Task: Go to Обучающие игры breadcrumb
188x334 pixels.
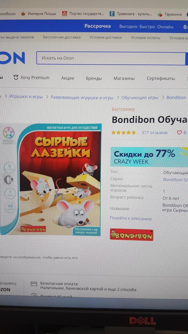Action: pyautogui.click(x=140, y=97)
